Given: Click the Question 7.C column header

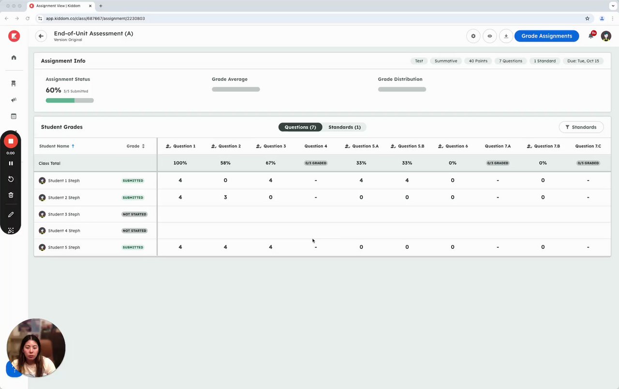Looking at the screenshot, I should (x=588, y=146).
